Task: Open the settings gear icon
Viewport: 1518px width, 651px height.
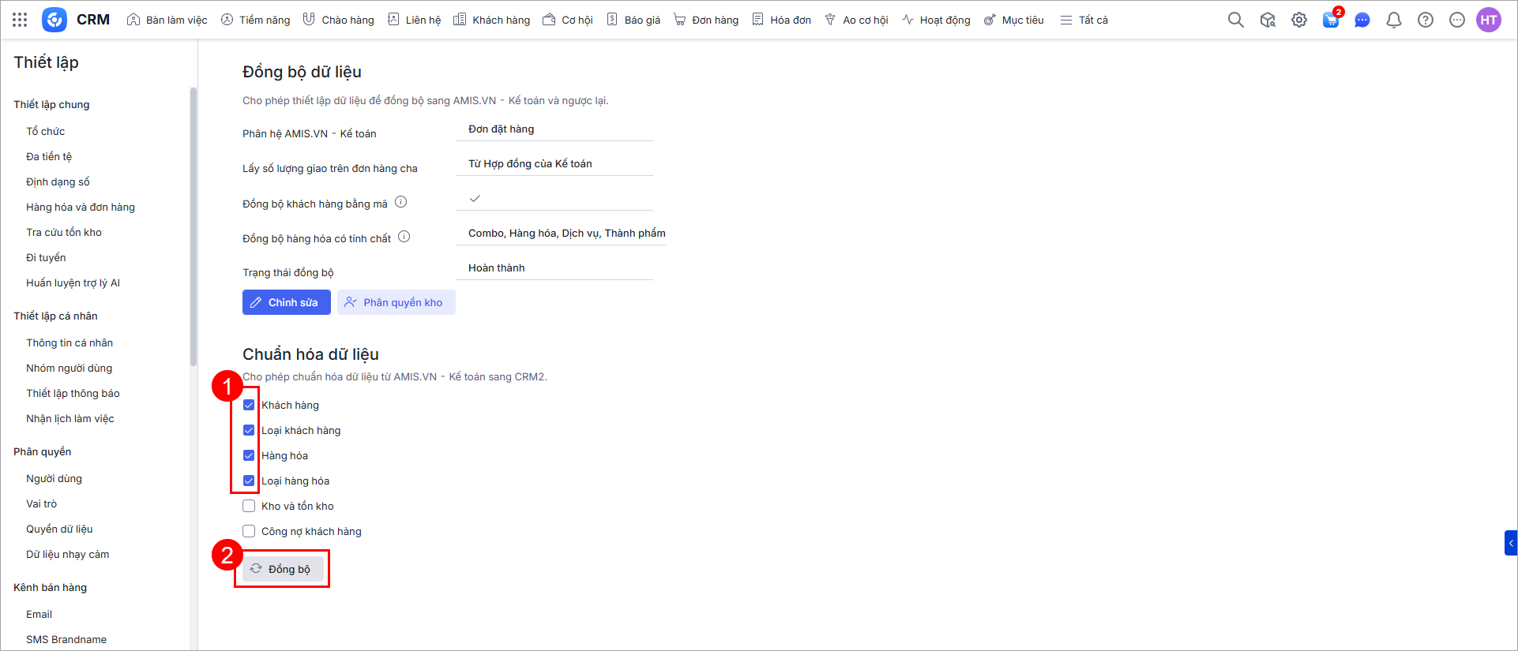Action: pos(1298,20)
